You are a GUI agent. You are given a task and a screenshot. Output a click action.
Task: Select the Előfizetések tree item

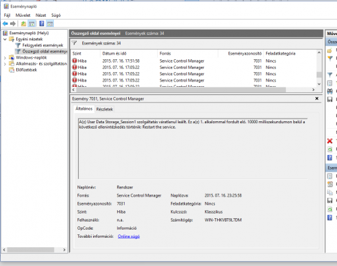tap(26, 70)
